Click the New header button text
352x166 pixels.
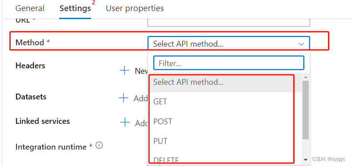coord(141,71)
